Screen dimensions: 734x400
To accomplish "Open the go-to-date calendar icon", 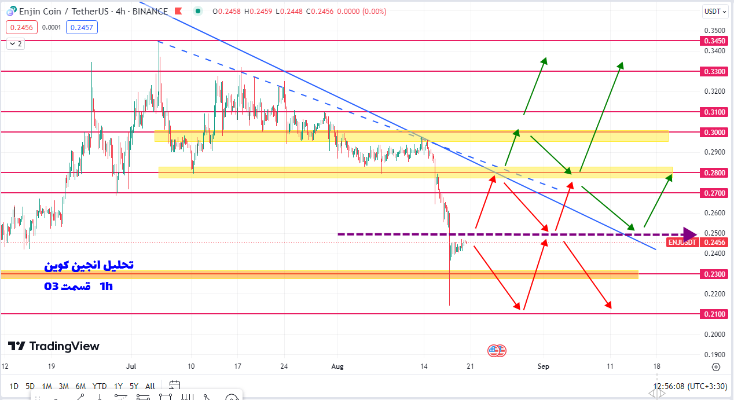I will point(174,386).
